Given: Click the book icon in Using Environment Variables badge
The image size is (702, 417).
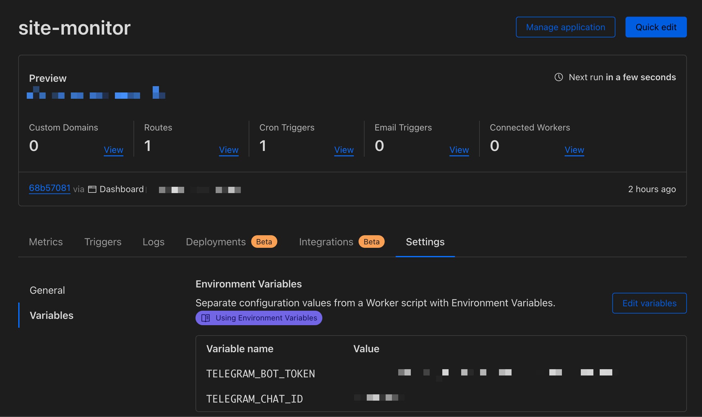Looking at the screenshot, I should pos(205,318).
